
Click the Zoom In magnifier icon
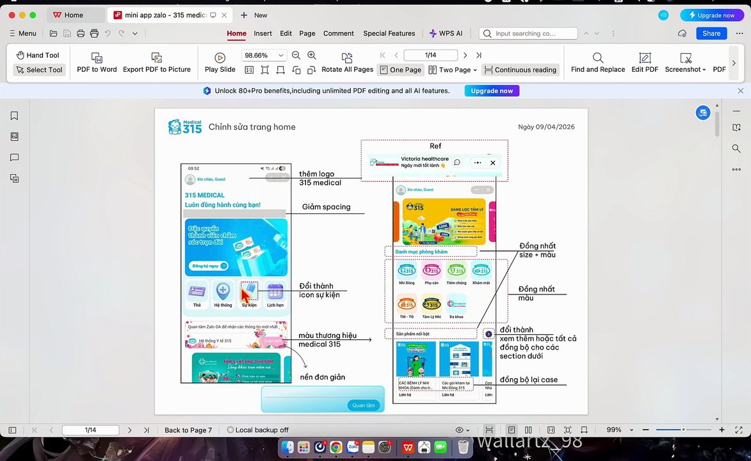coord(312,56)
